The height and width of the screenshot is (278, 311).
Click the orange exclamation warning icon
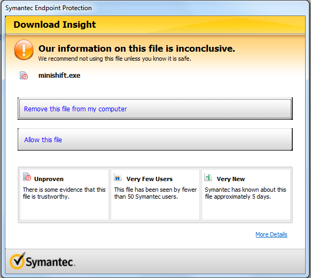pyautogui.click(x=24, y=50)
